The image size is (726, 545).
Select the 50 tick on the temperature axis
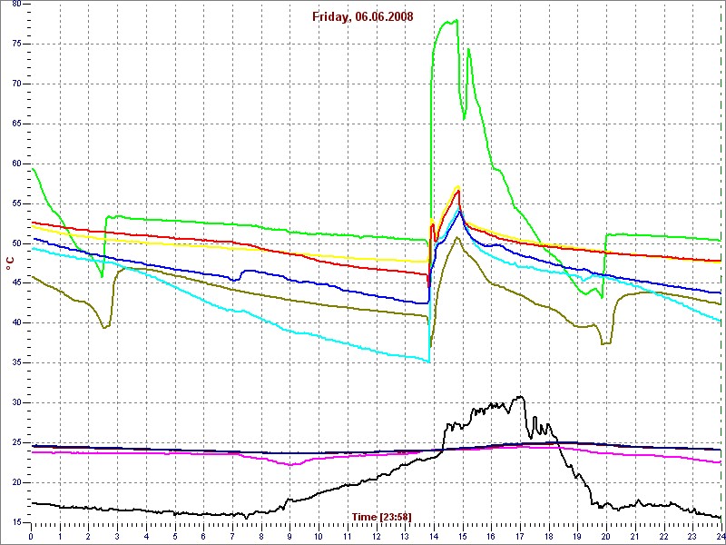(x=16, y=243)
